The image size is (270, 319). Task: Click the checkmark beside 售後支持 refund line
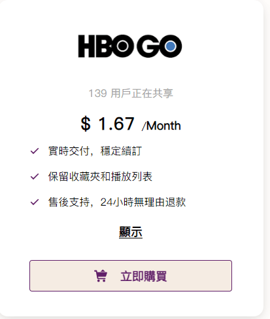click(x=35, y=202)
